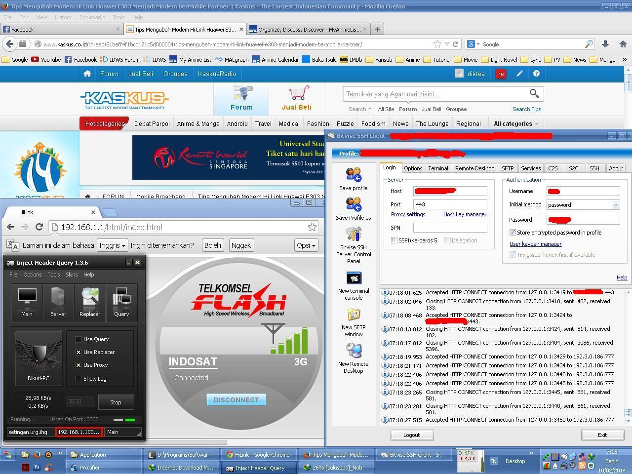The image size is (632, 474).
Task: Click Exit button in Bitvise
Action: pos(602,435)
